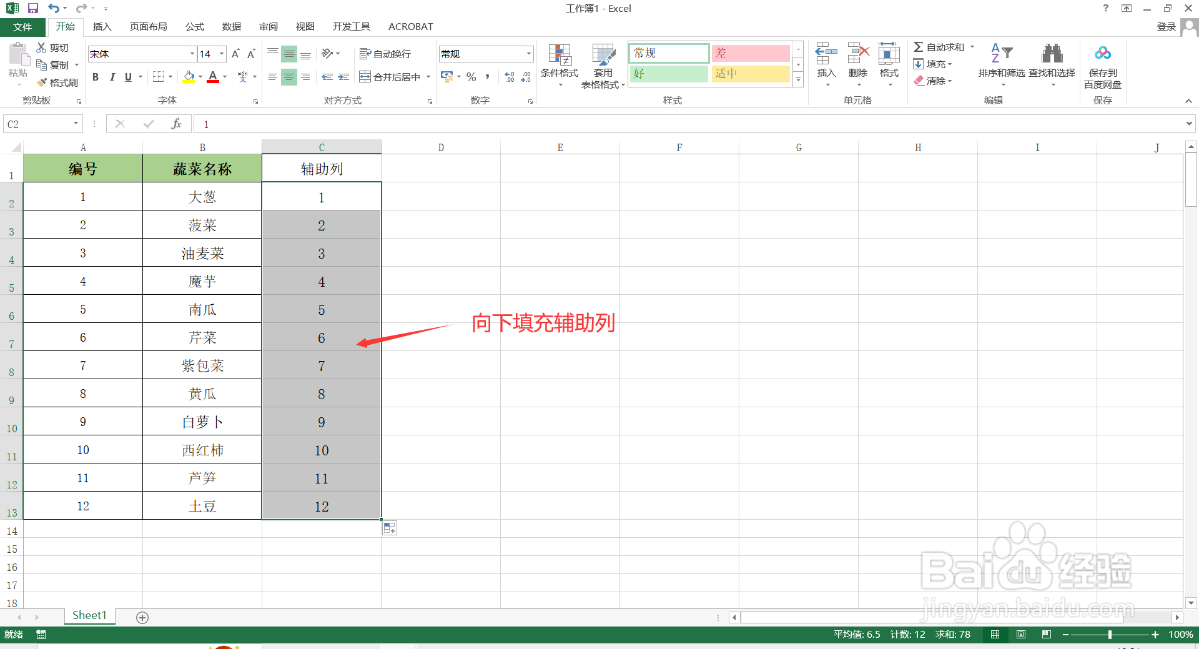Expand the AutoSum (自动求和) dropdown arrow

(x=972, y=47)
